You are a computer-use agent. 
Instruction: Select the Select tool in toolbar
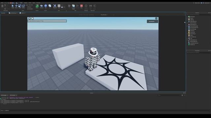click(13, 6)
